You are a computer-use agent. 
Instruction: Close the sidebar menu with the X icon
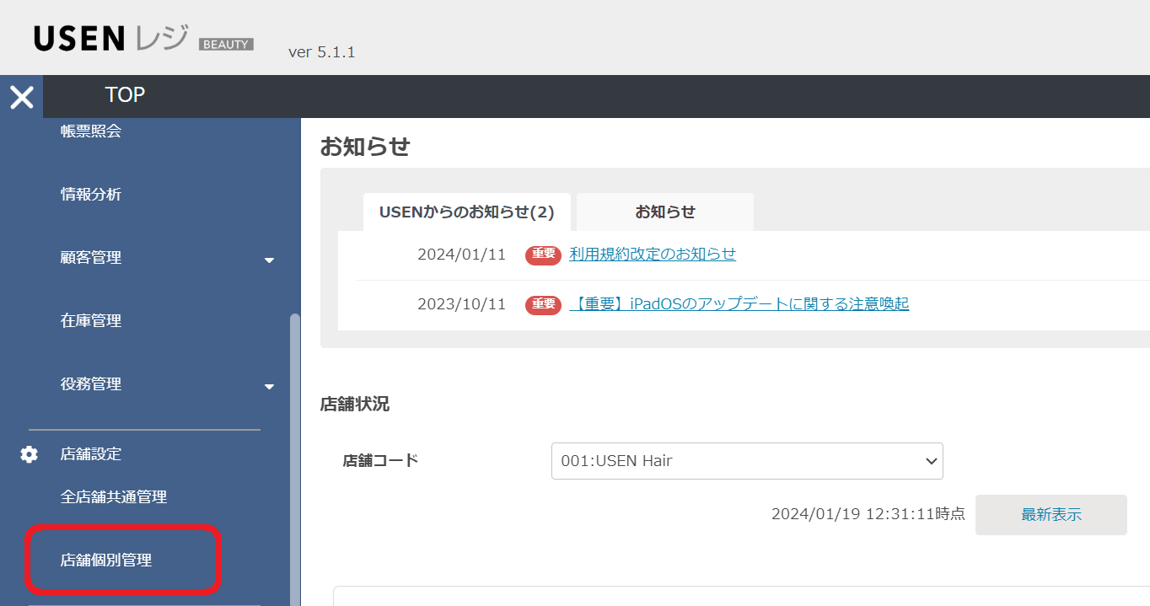pos(22,97)
